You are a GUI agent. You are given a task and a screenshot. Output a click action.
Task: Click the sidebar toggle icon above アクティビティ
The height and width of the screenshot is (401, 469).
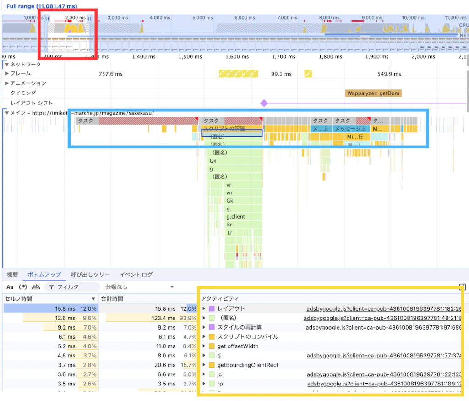[x=463, y=287]
